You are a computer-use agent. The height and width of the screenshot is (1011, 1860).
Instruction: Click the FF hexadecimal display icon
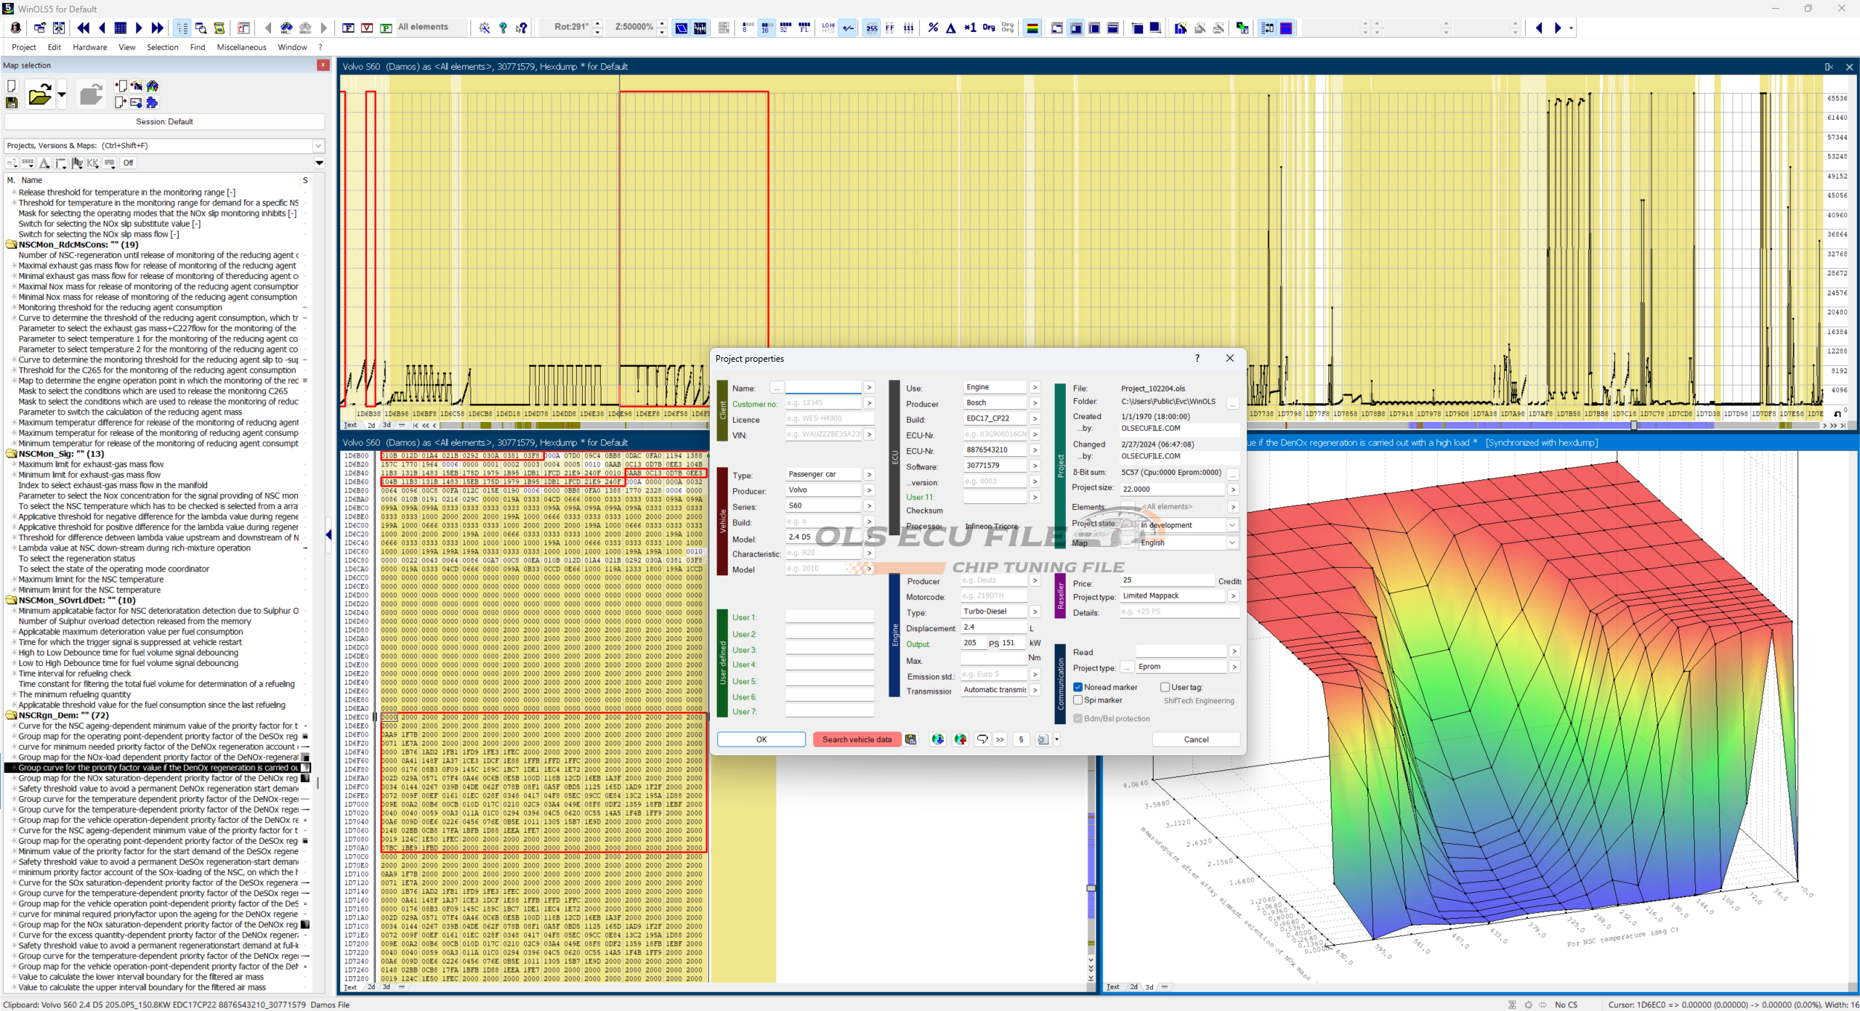tap(890, 28)
